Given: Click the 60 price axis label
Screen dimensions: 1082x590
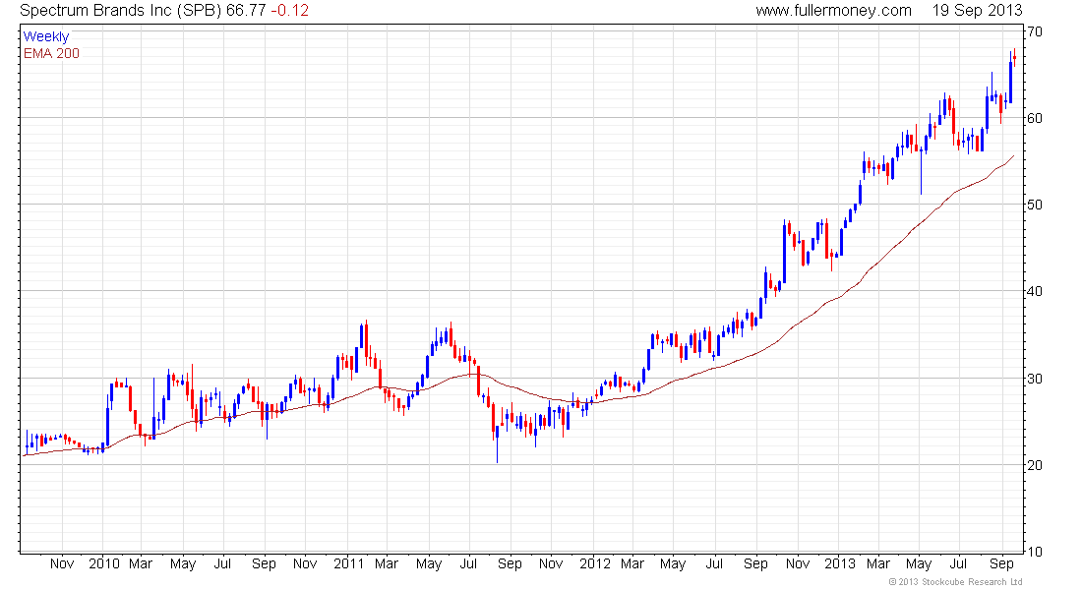Looking at the screenshot, I should pos(1035,118).
